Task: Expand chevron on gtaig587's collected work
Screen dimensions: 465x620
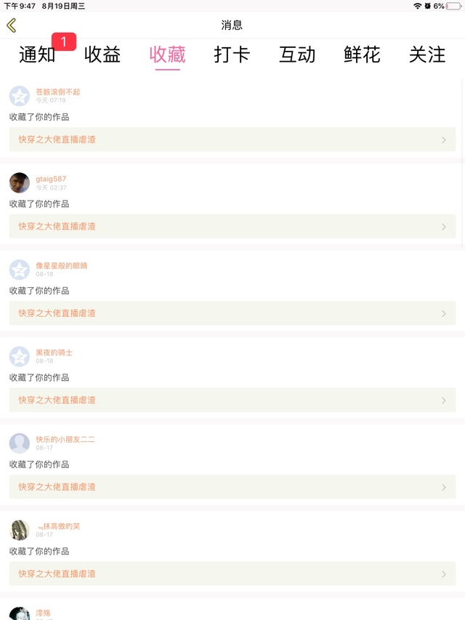Action: 444,227
